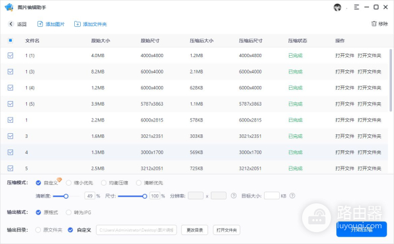Click the 更改目录 button
394x244 pixels.
pos(194,230)
